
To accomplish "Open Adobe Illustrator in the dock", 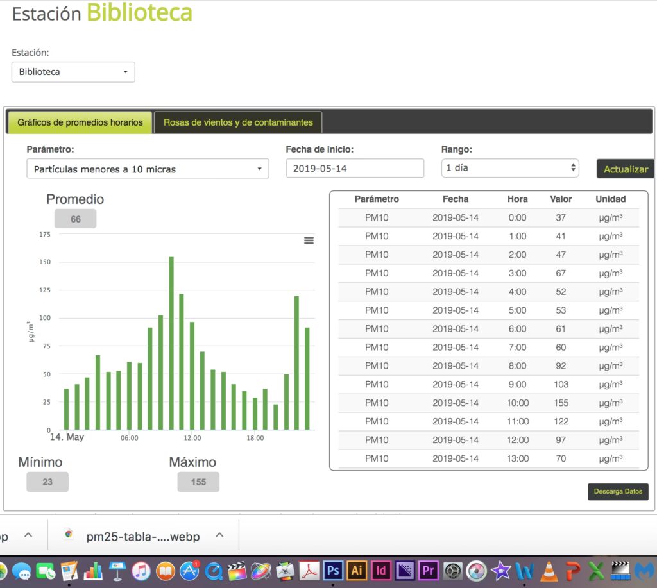I will [357, 570].
